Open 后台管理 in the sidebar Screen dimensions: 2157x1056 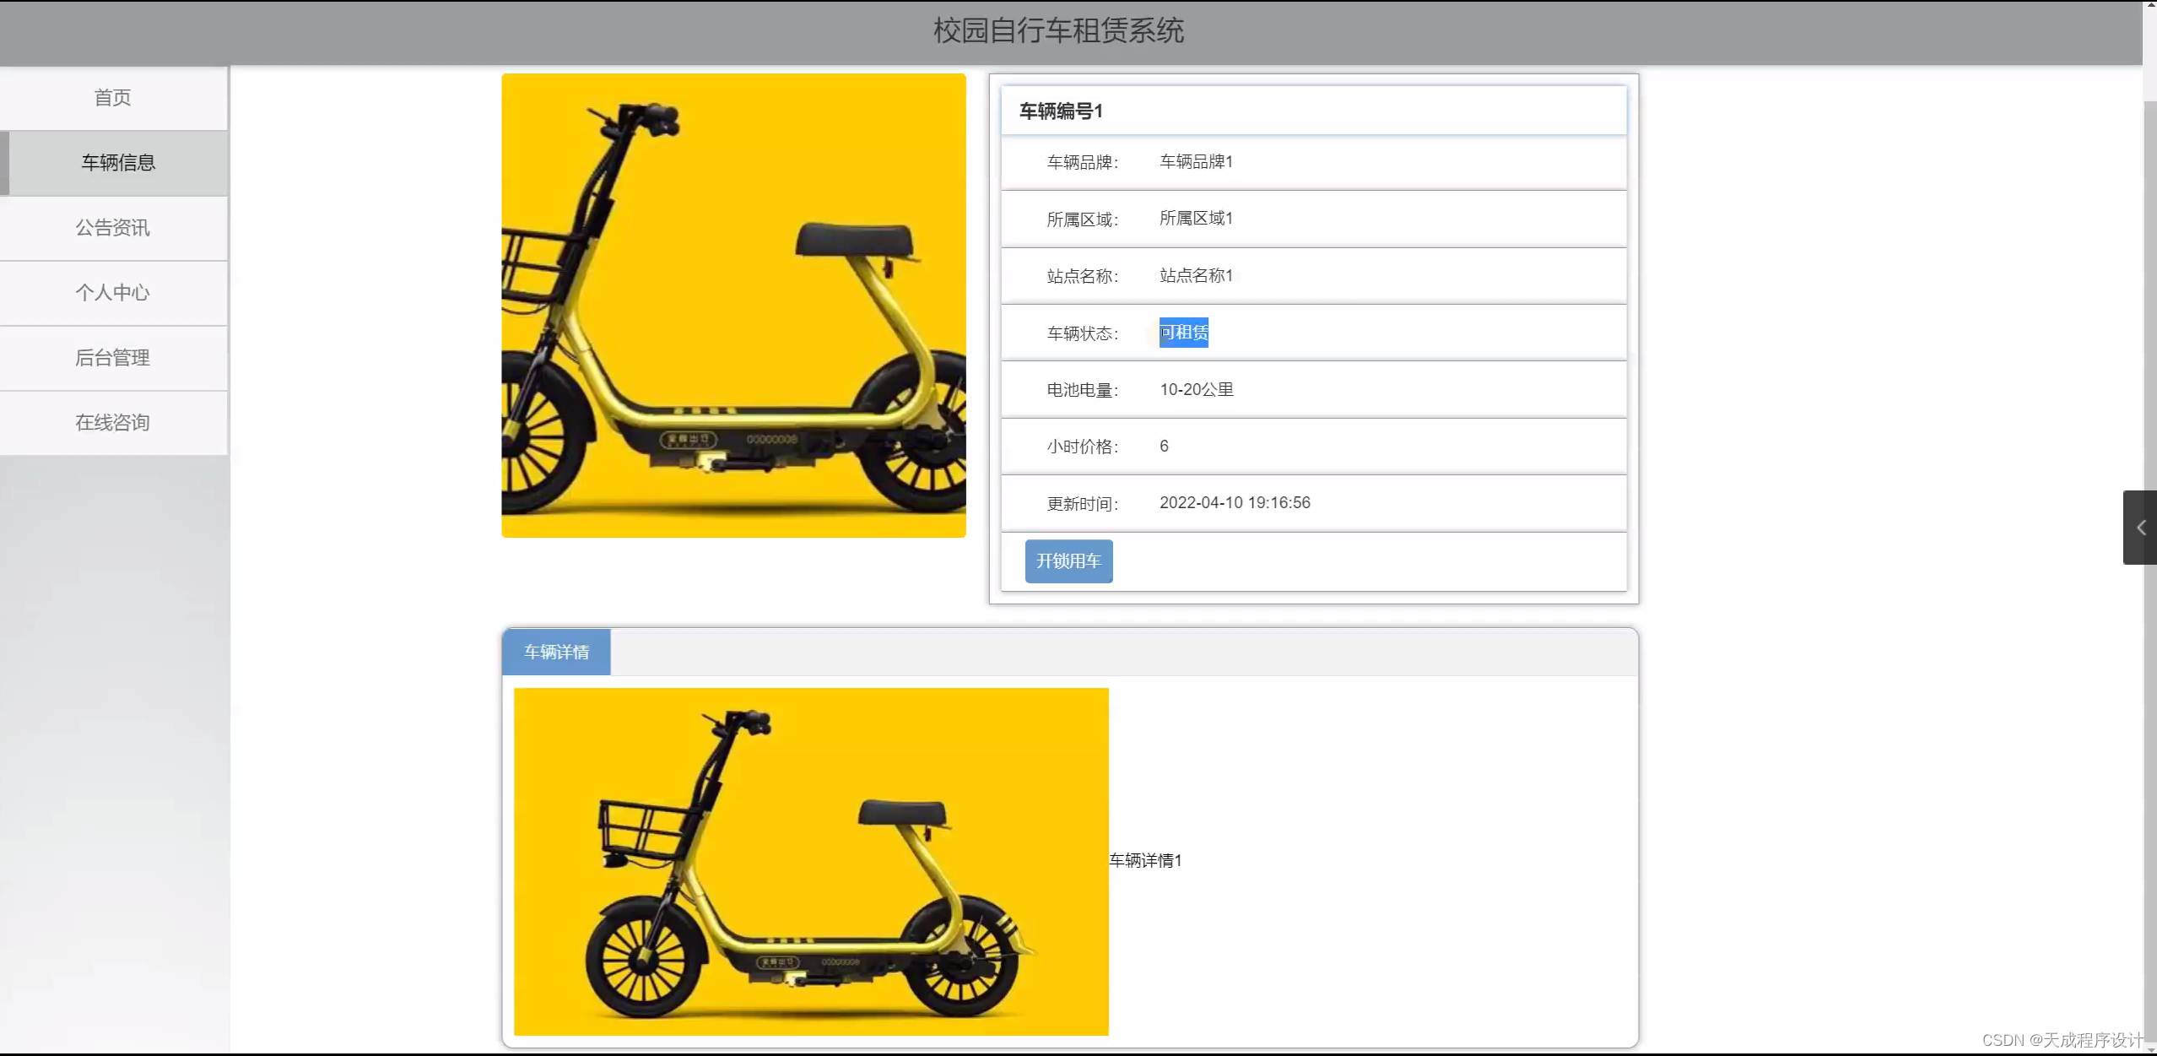click(113, 358)
